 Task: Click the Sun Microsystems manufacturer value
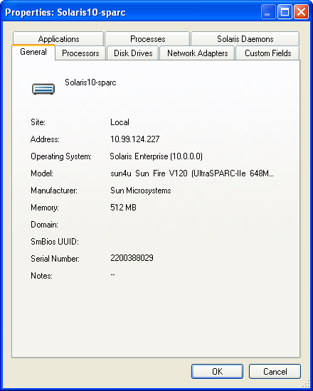tap(141, 191)
